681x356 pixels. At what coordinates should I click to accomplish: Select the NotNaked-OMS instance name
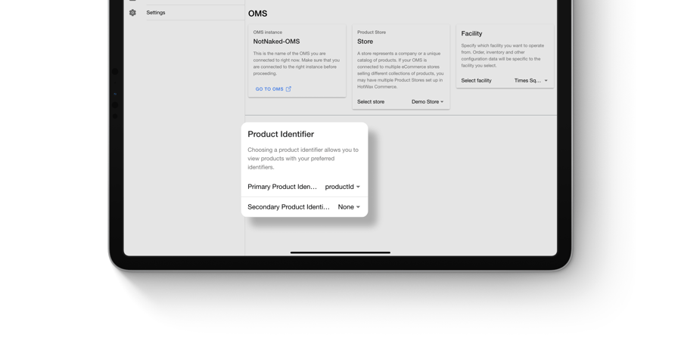tap(276, 42)
